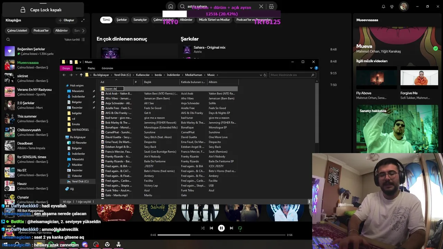Toggle the Albümler library filter chip

(x=62, y=30)
